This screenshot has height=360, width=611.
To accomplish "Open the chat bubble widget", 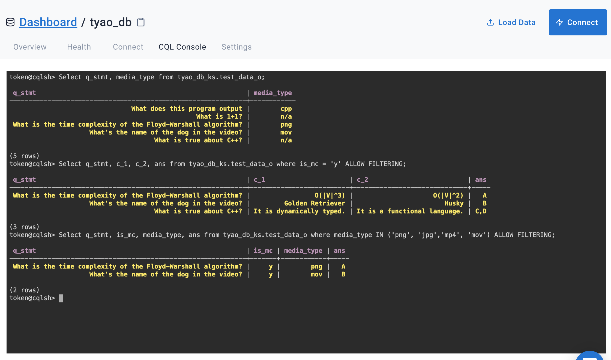I will (590, 357).
